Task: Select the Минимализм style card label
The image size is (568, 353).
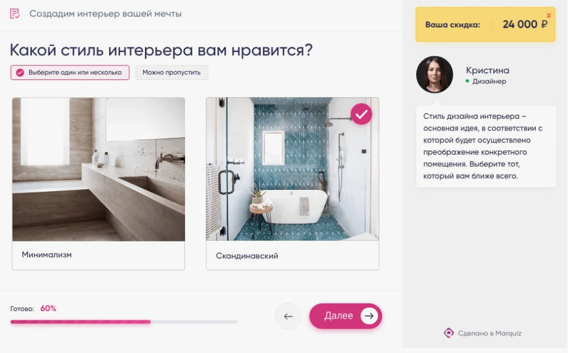Action: (47, 255)
